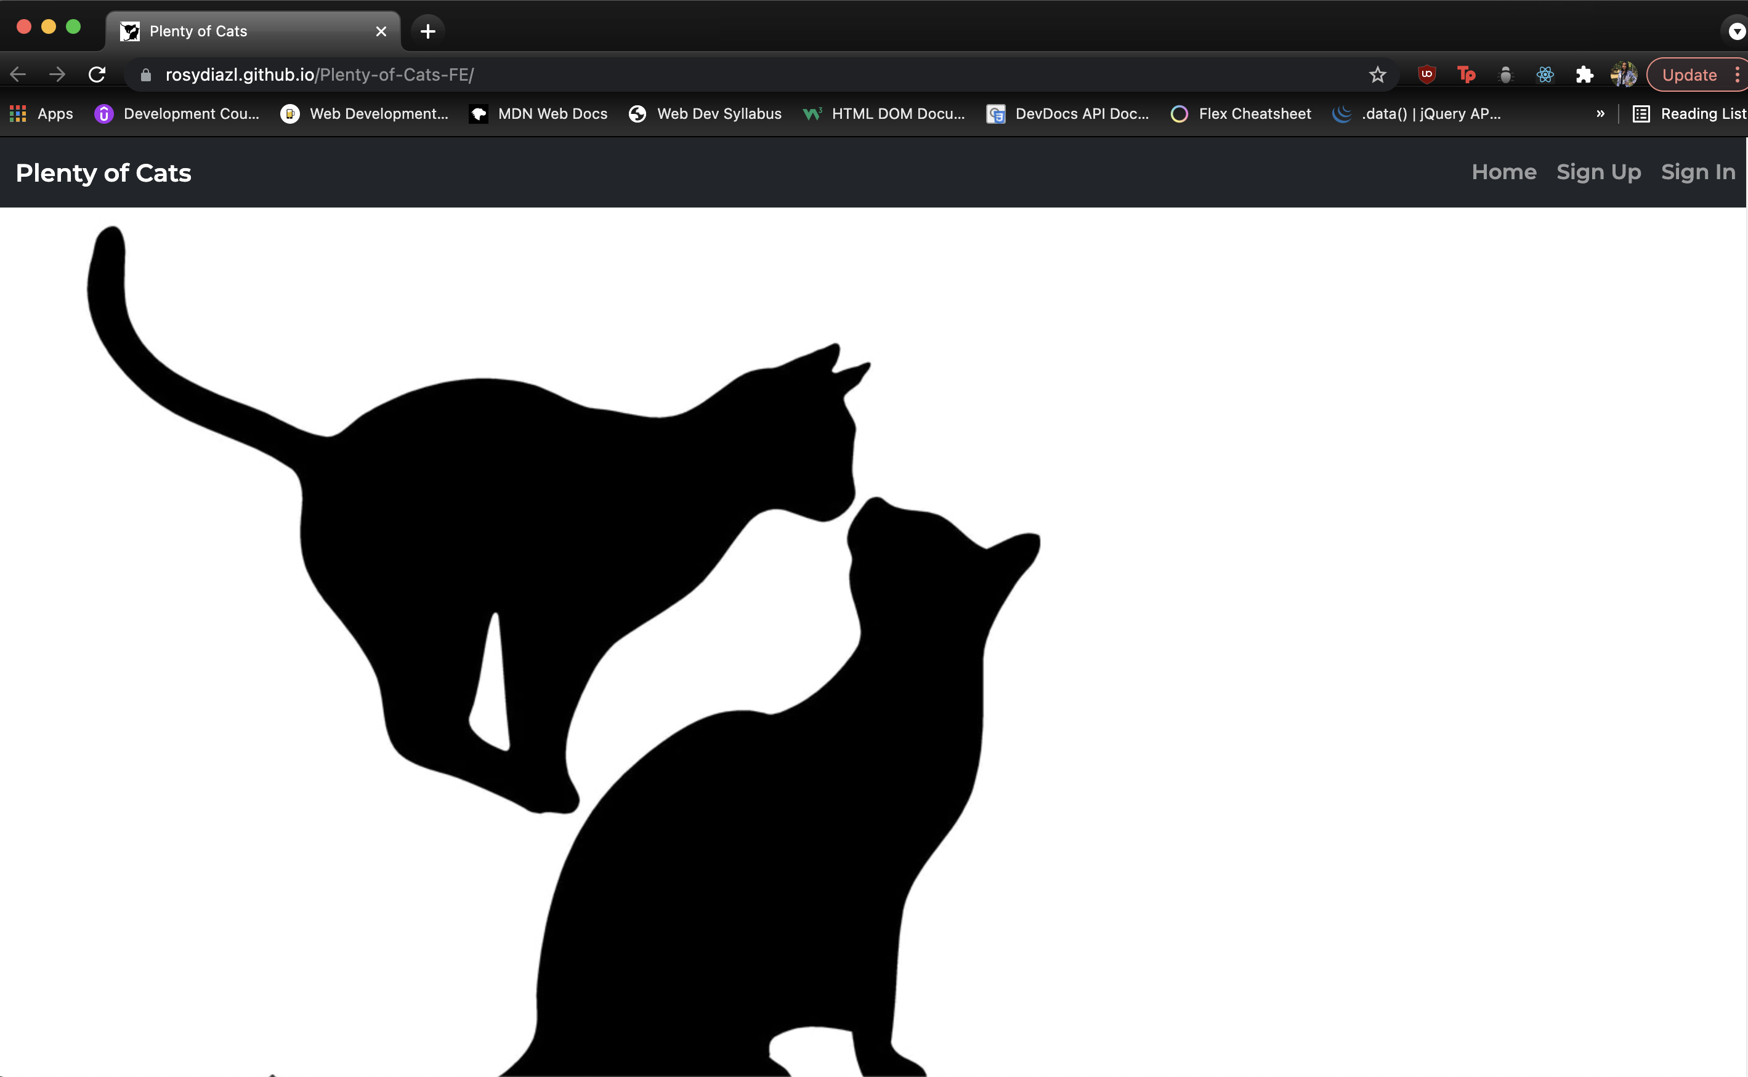Open the uBlock Origin extension
This screenshot has width=1748, height=1077.
pyautogui.click(x=1426, y=75)
